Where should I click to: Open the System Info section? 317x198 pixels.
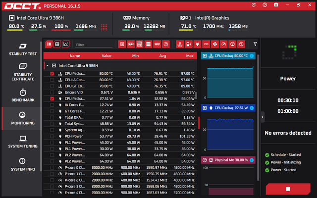(x=23, y=165)
